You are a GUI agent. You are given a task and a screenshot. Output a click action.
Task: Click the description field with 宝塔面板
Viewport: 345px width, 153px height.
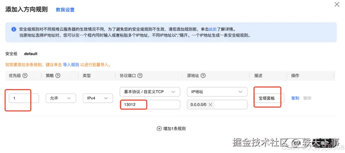[x=269, y=98]
